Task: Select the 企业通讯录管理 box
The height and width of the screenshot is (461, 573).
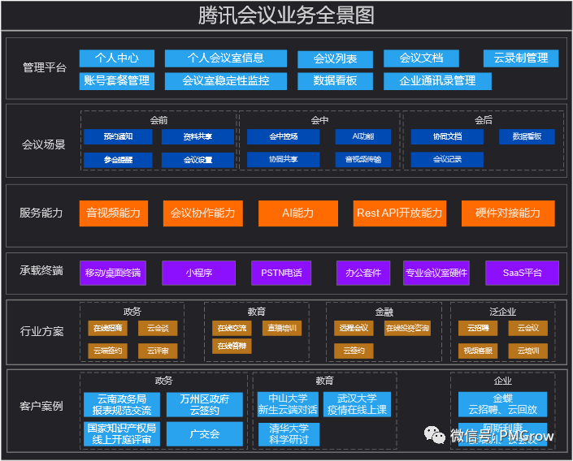Action: tap(437, 81)
